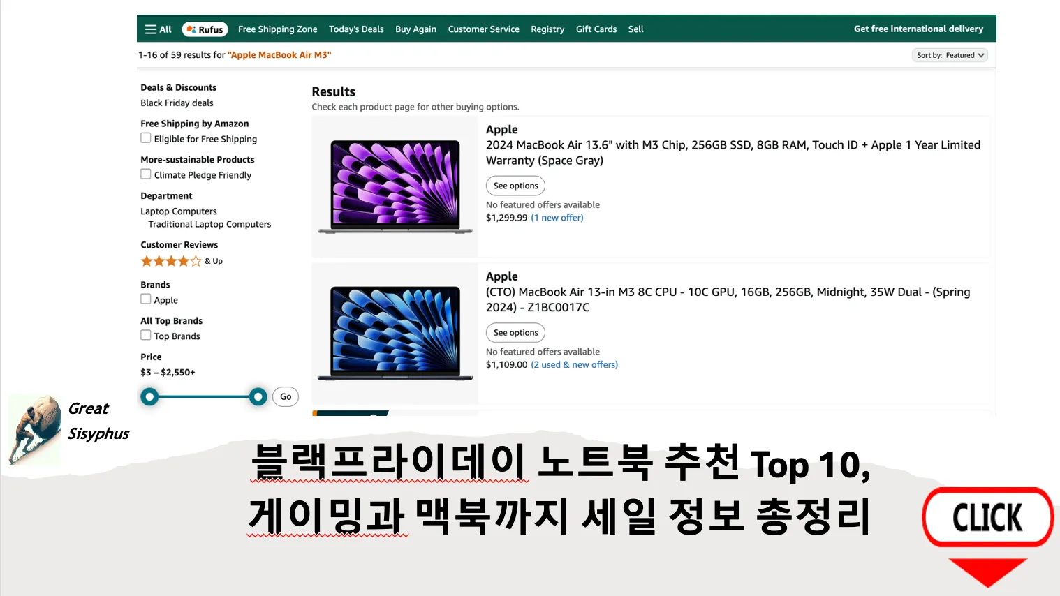Open Amazon's Gift Cards page
The image size is (1060, 596).
(x=596, y=29)
